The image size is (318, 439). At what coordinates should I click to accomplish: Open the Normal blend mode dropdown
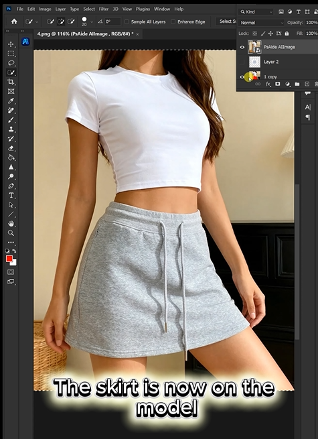pos(262,23)
